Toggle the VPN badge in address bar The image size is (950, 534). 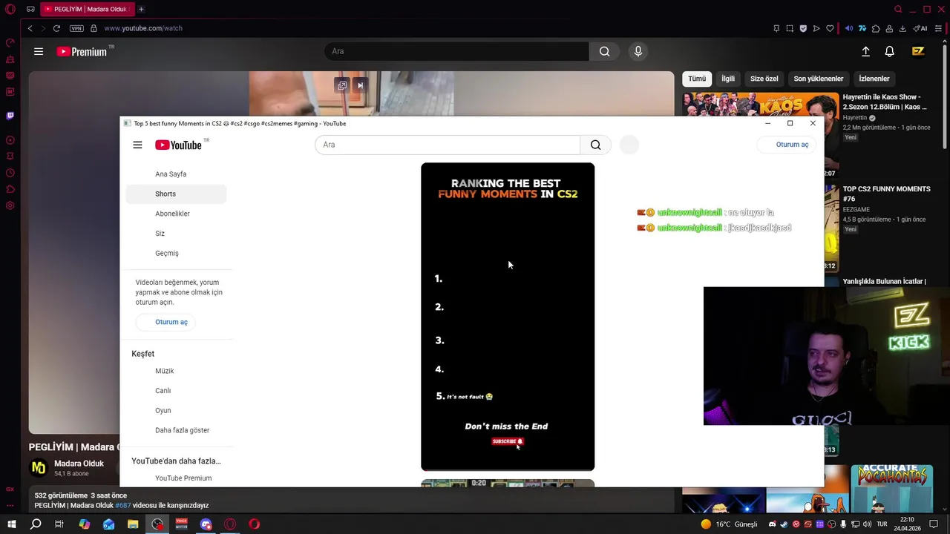[76, 28]
